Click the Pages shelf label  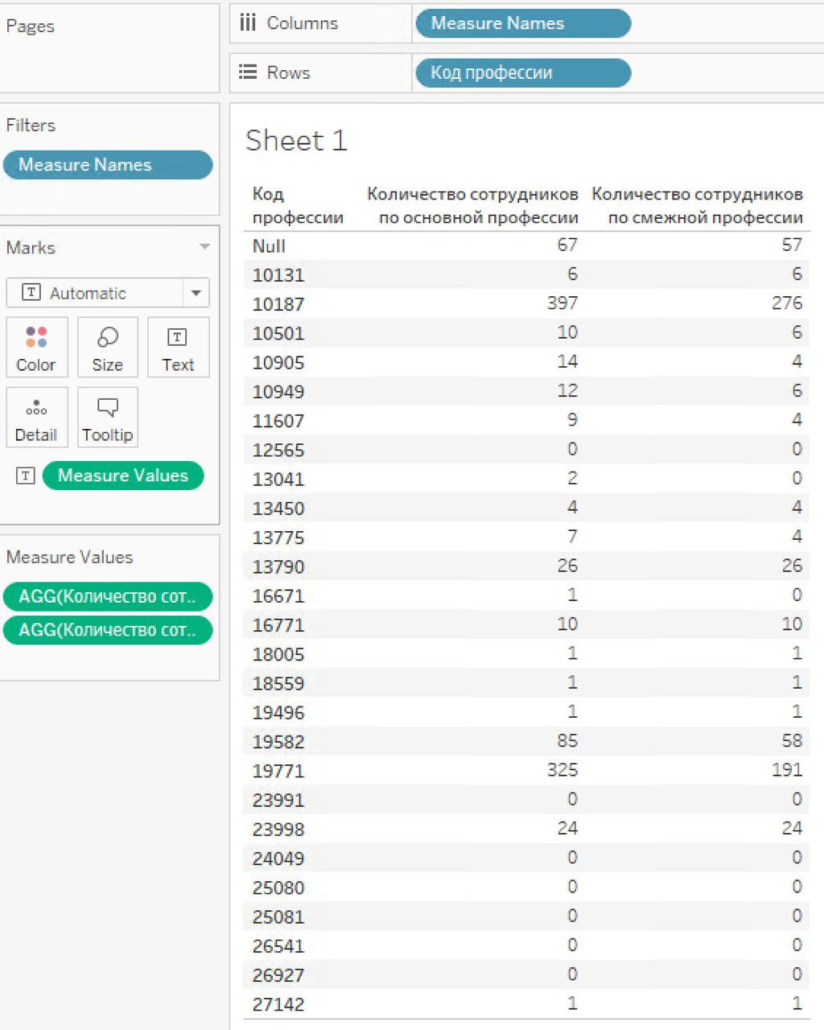pyautogui.click(x=31, y=26)
